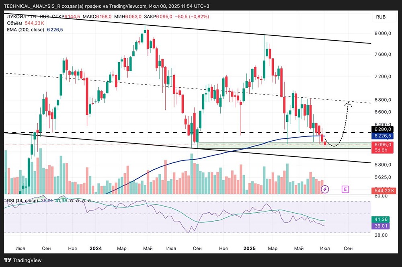This screenshot has height=267, width=402.
Task: Click the red 544,23K volume tag
Action: pos(384,191)
